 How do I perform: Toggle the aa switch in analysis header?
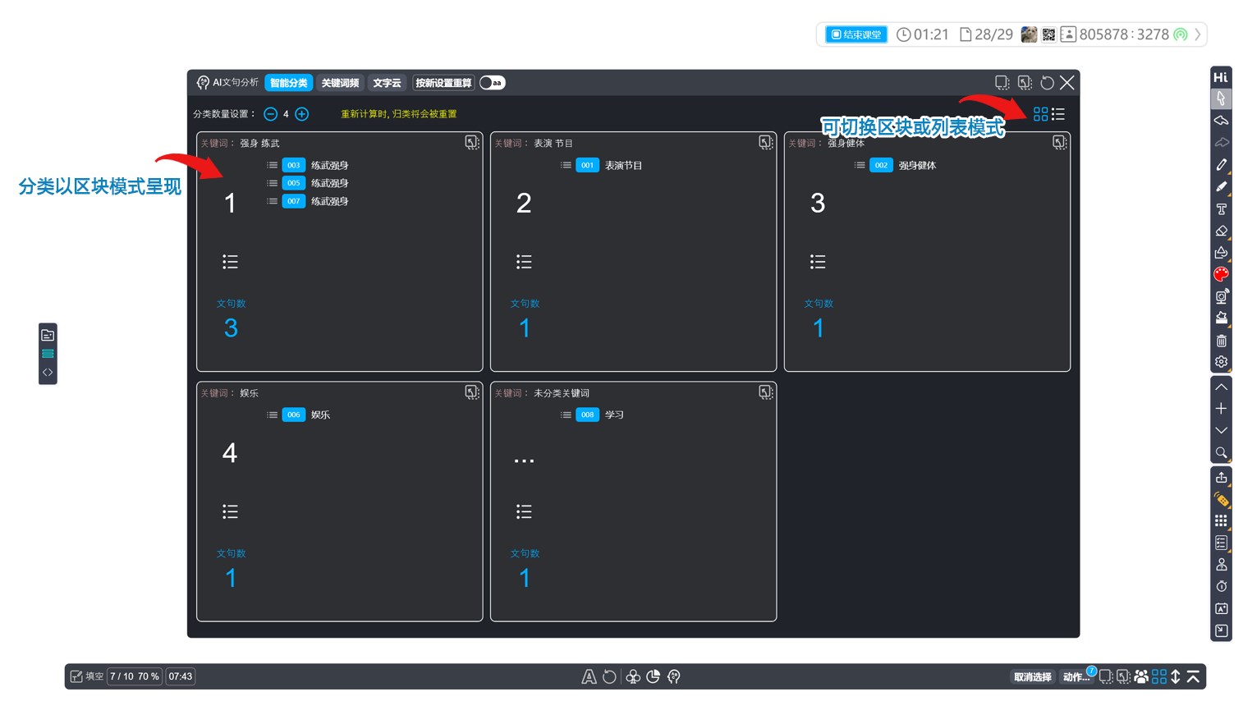(493, 83)
